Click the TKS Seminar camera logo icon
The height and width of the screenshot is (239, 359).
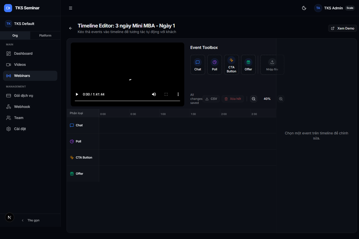click(x=8, y=8)
